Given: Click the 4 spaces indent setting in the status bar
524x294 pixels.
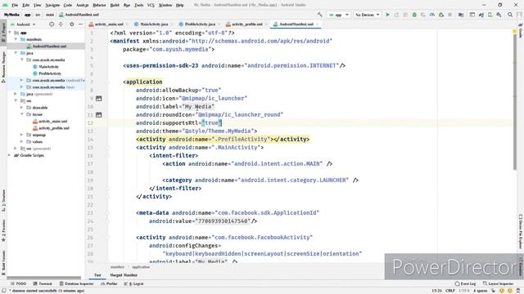Looking at the screenshot, I should 481,291.
